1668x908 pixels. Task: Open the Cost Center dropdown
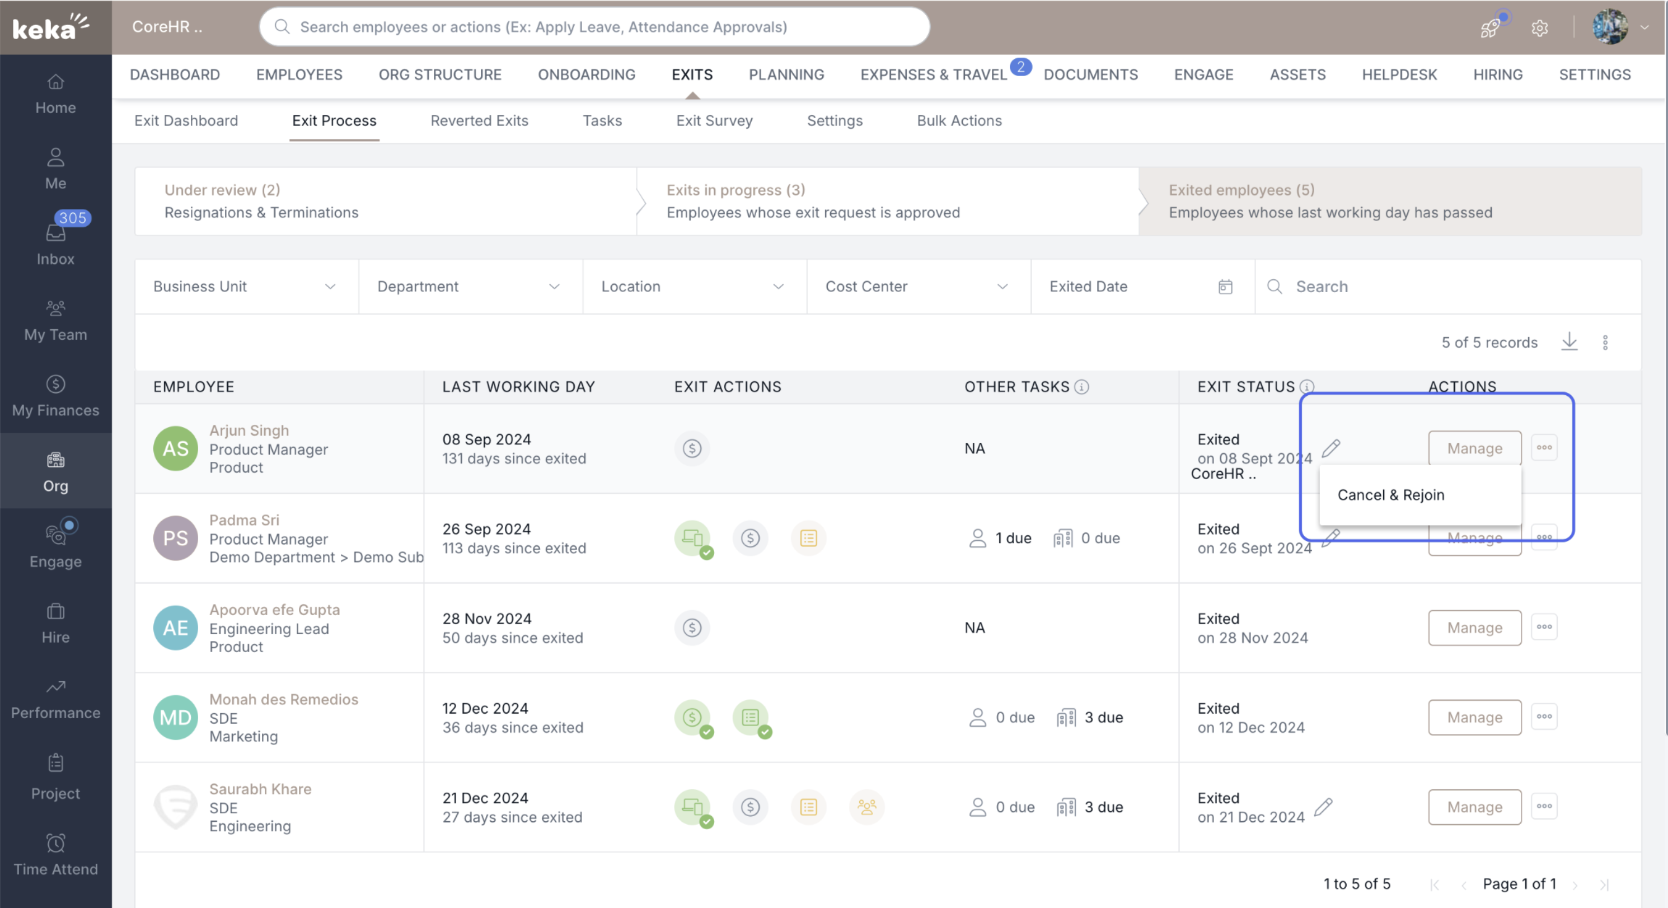[917, 286]
